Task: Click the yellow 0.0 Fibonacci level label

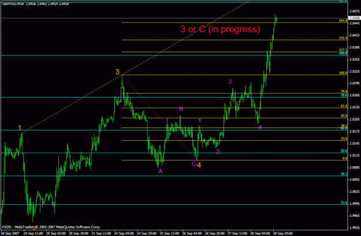Action: tap(345, 158)
